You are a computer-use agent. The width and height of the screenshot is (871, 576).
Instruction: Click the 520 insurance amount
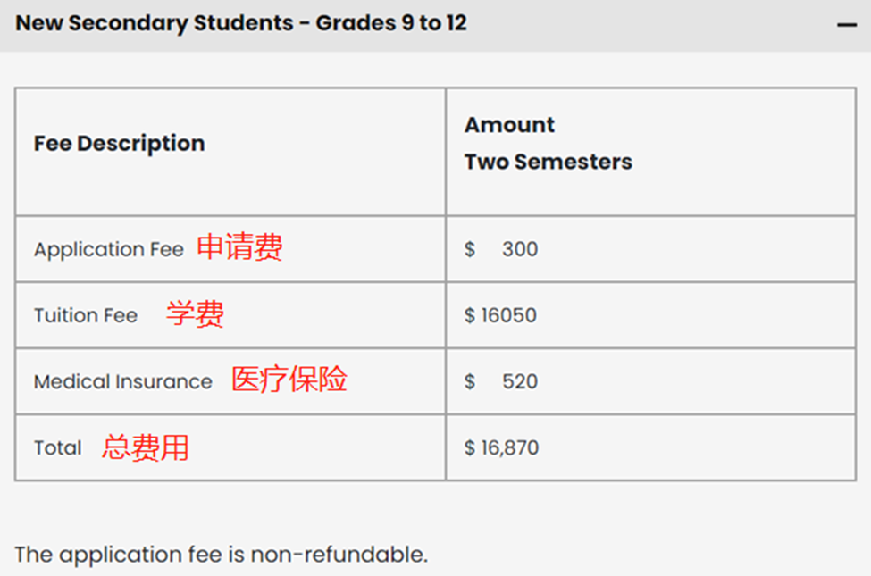[x=519, y=381]
